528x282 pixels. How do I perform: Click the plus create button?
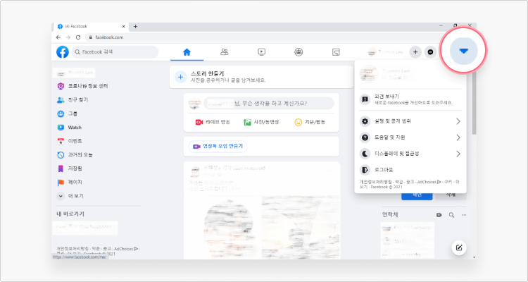[415, 52]
